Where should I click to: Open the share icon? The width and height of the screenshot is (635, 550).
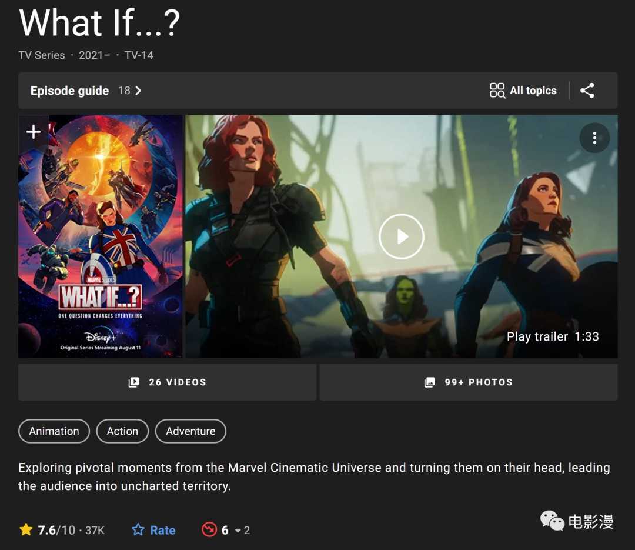click(587, 91)
